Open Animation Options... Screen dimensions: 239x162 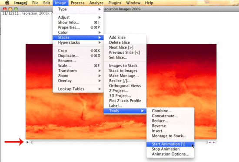pos(170,154)
